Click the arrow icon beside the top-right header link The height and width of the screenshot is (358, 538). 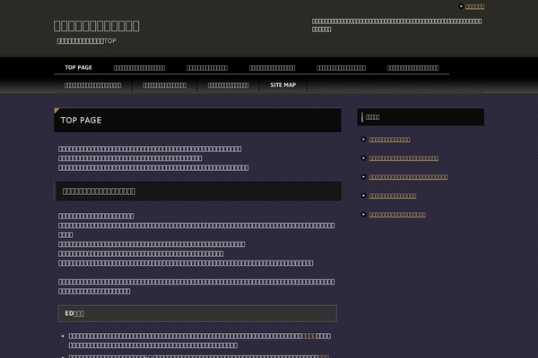tap(461, 6)
